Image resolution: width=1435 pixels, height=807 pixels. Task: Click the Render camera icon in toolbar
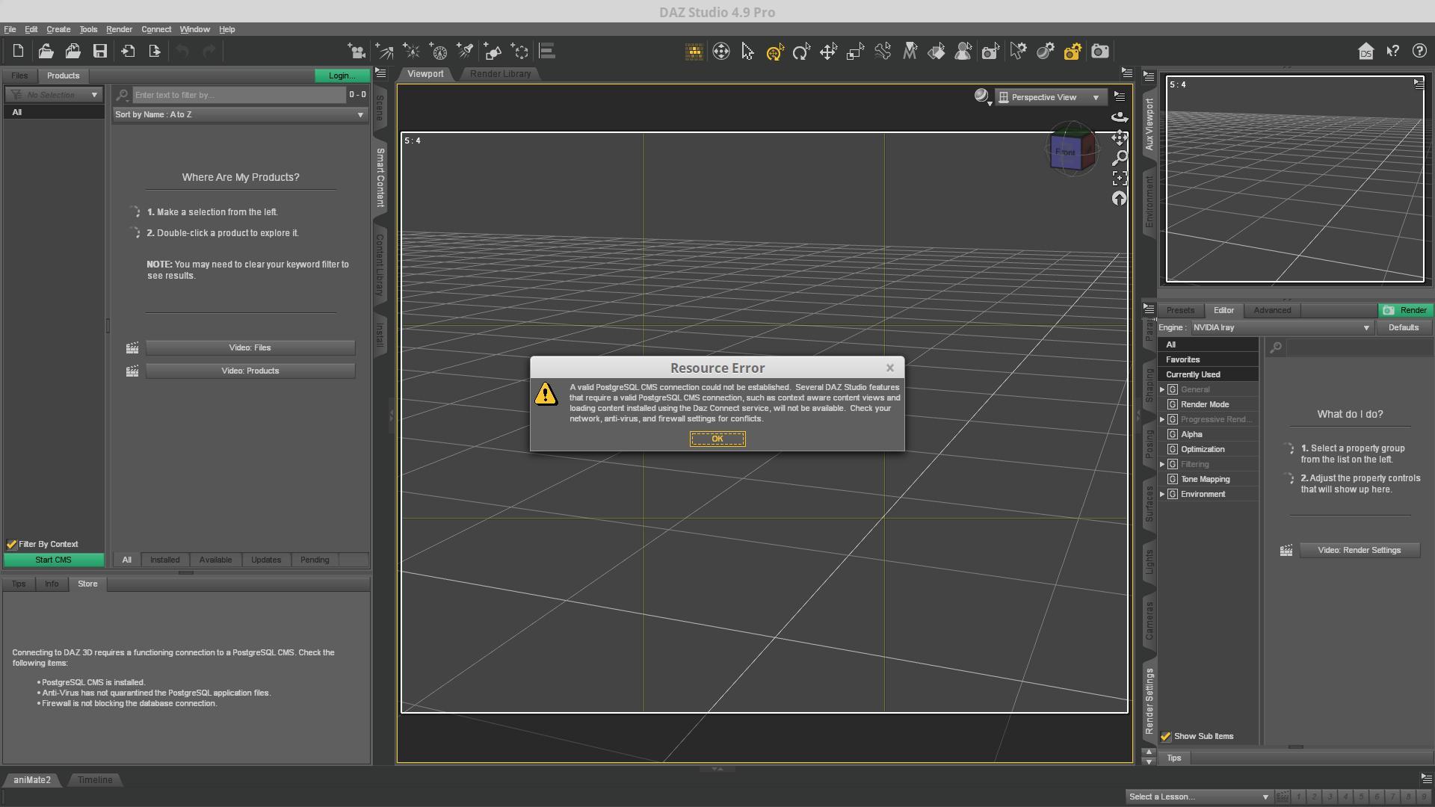click(1099, 52)
